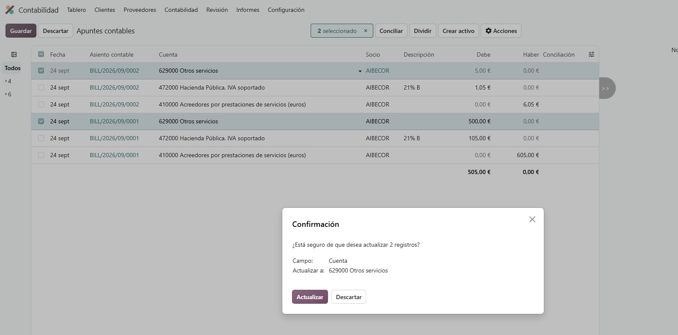The width and height of the screenshot is (678, 335).
Task: Check BILL/2026/09/0001 472000 row checkbox
Action: point(41,138)
